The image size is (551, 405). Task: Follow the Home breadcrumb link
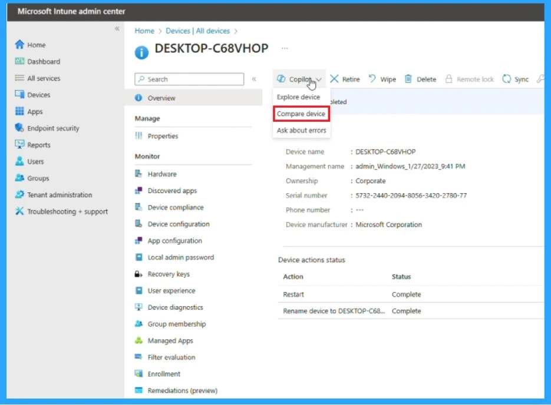[144, 31]
